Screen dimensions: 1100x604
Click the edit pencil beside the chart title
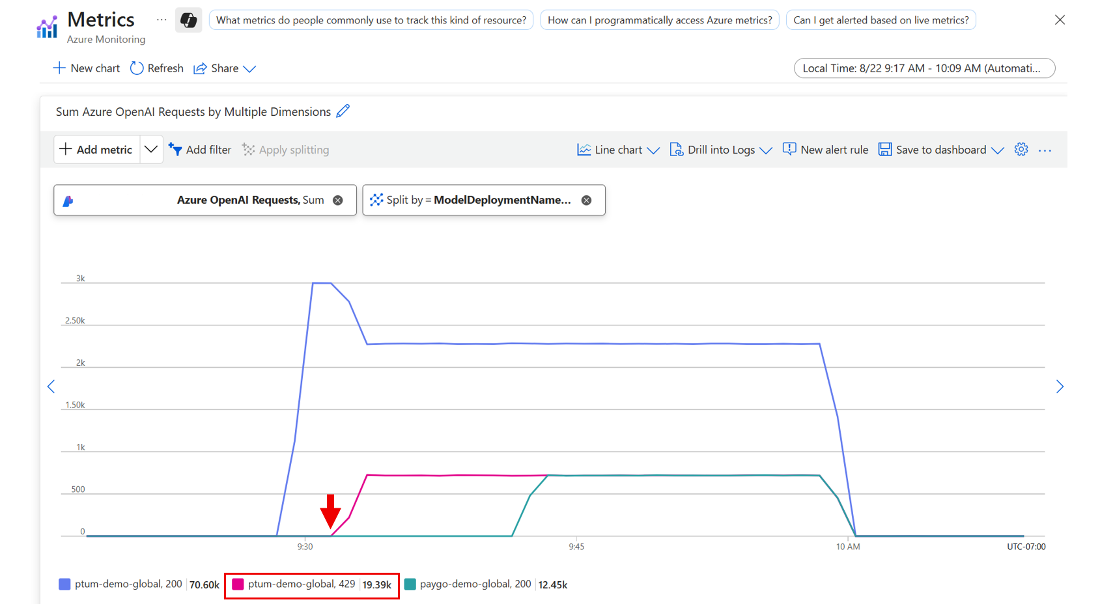pos(343,111)
